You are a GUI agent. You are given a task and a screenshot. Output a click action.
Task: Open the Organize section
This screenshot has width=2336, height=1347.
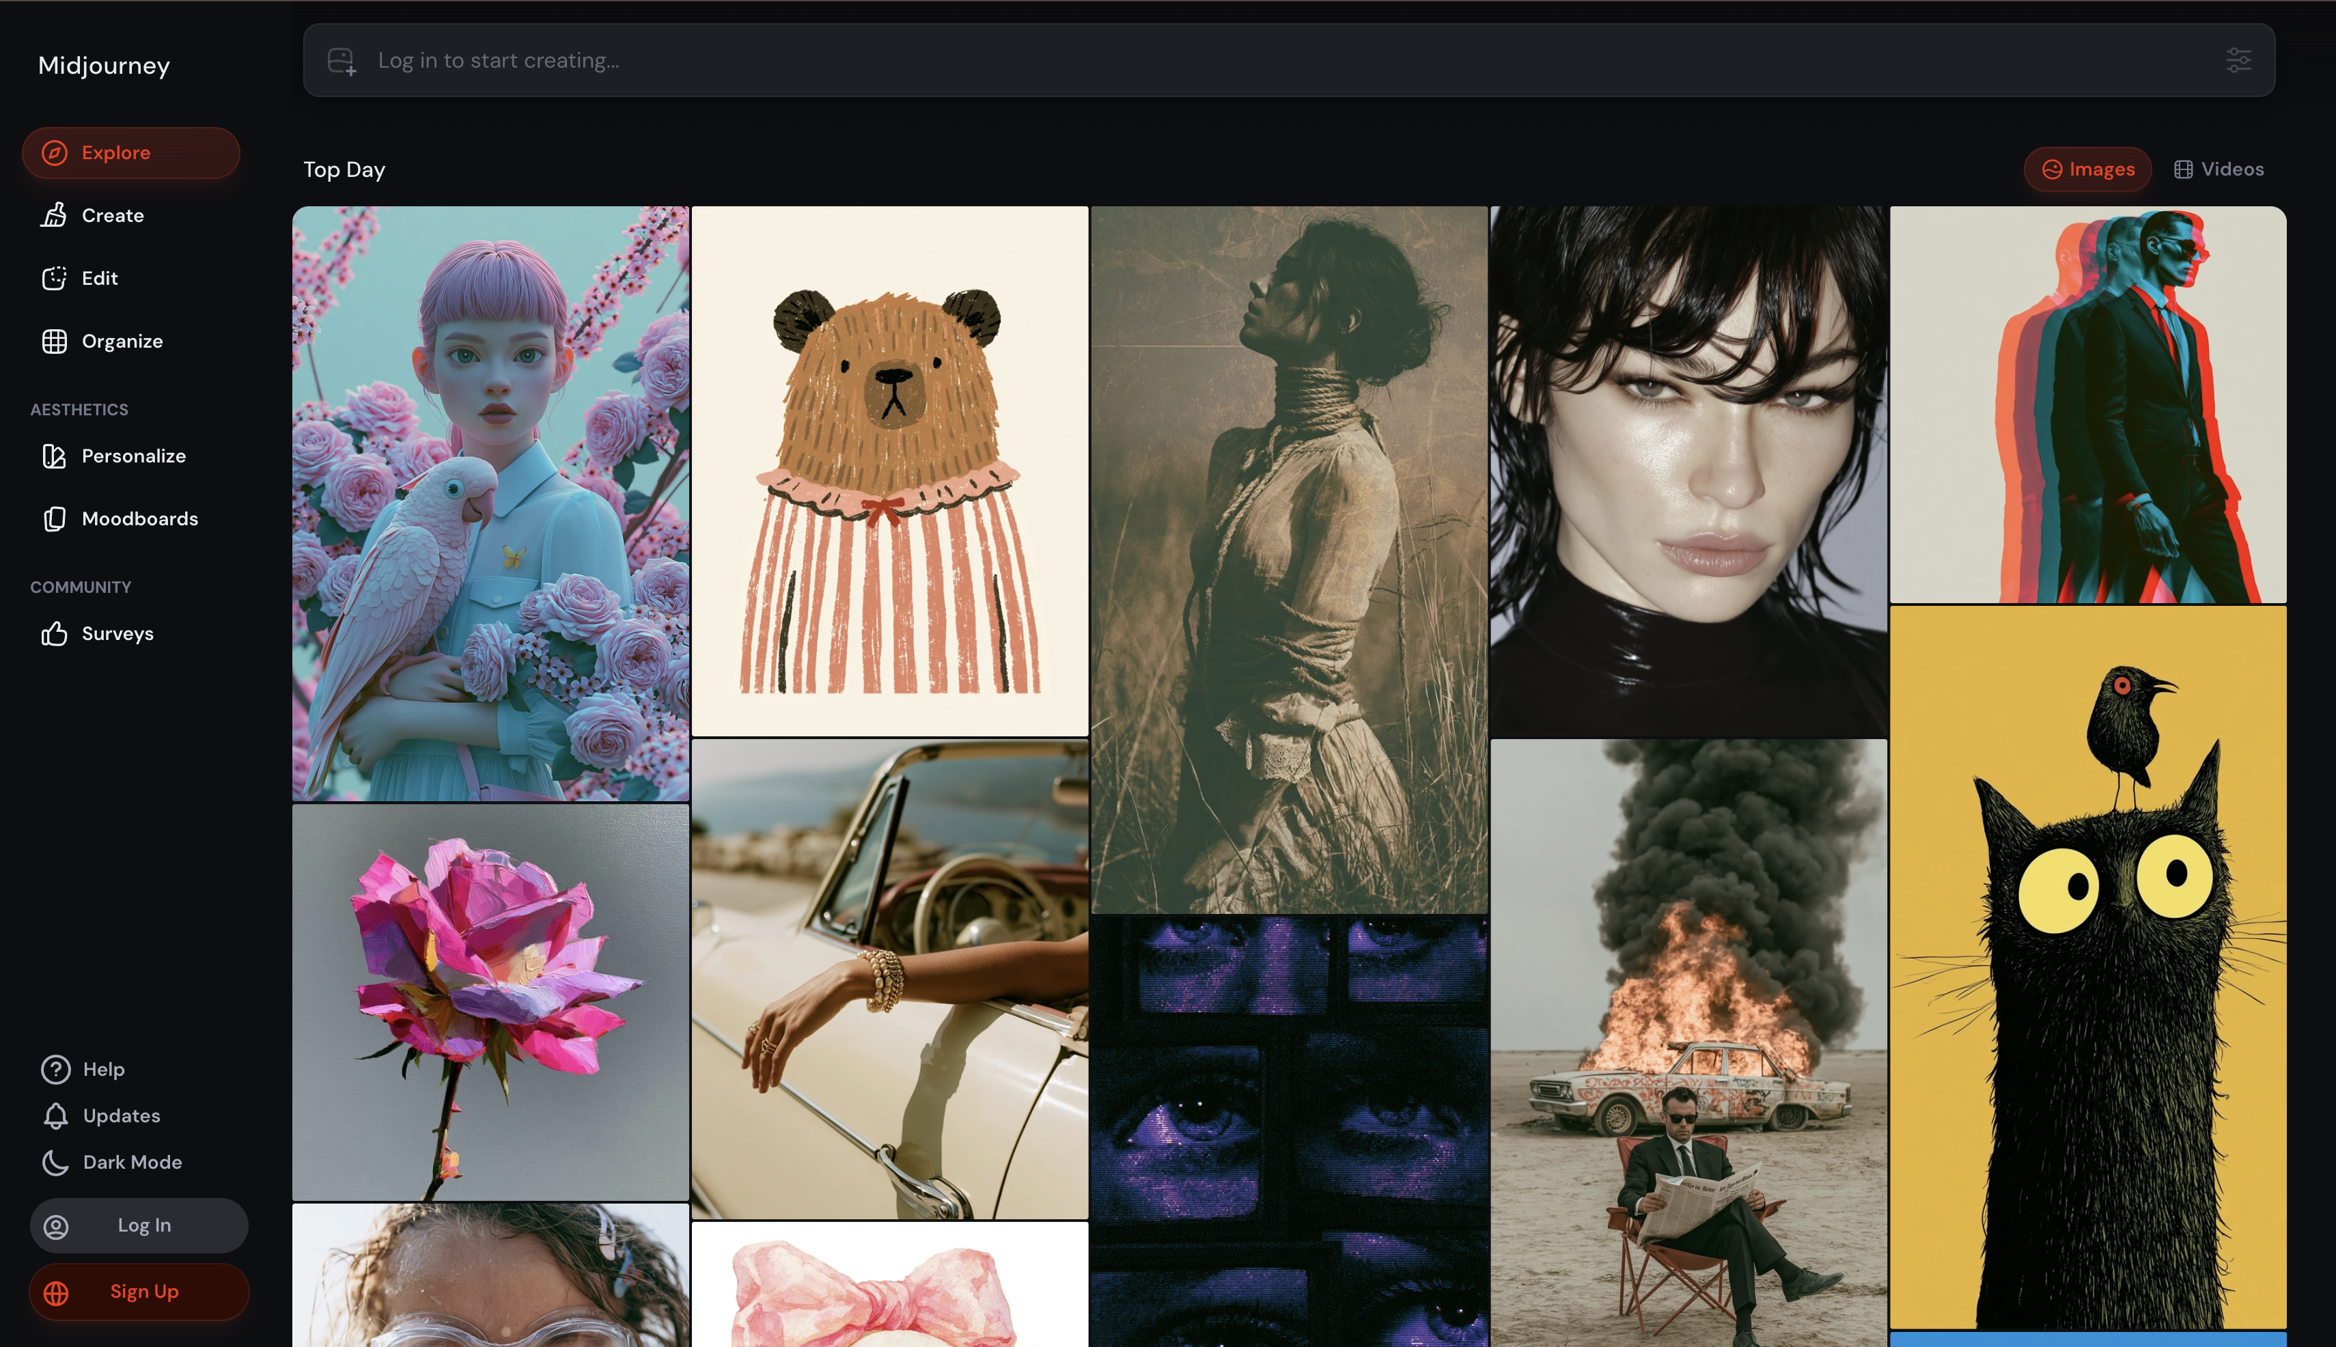130,340
